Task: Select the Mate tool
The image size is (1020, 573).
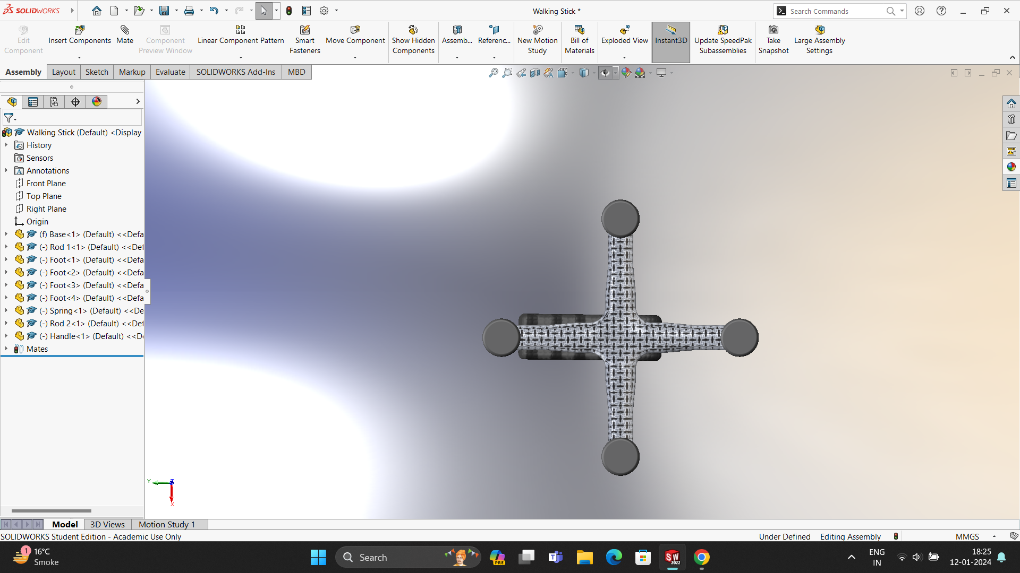Action: (125, 35)
